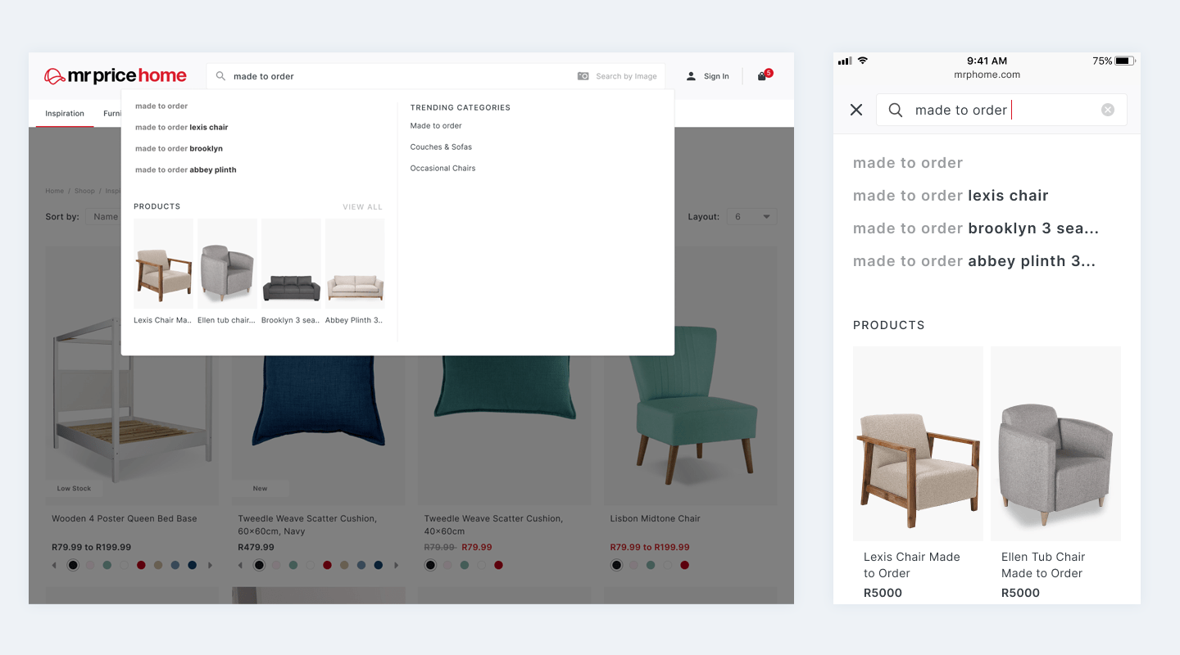Select the Sign In person icon

[691, 75]
